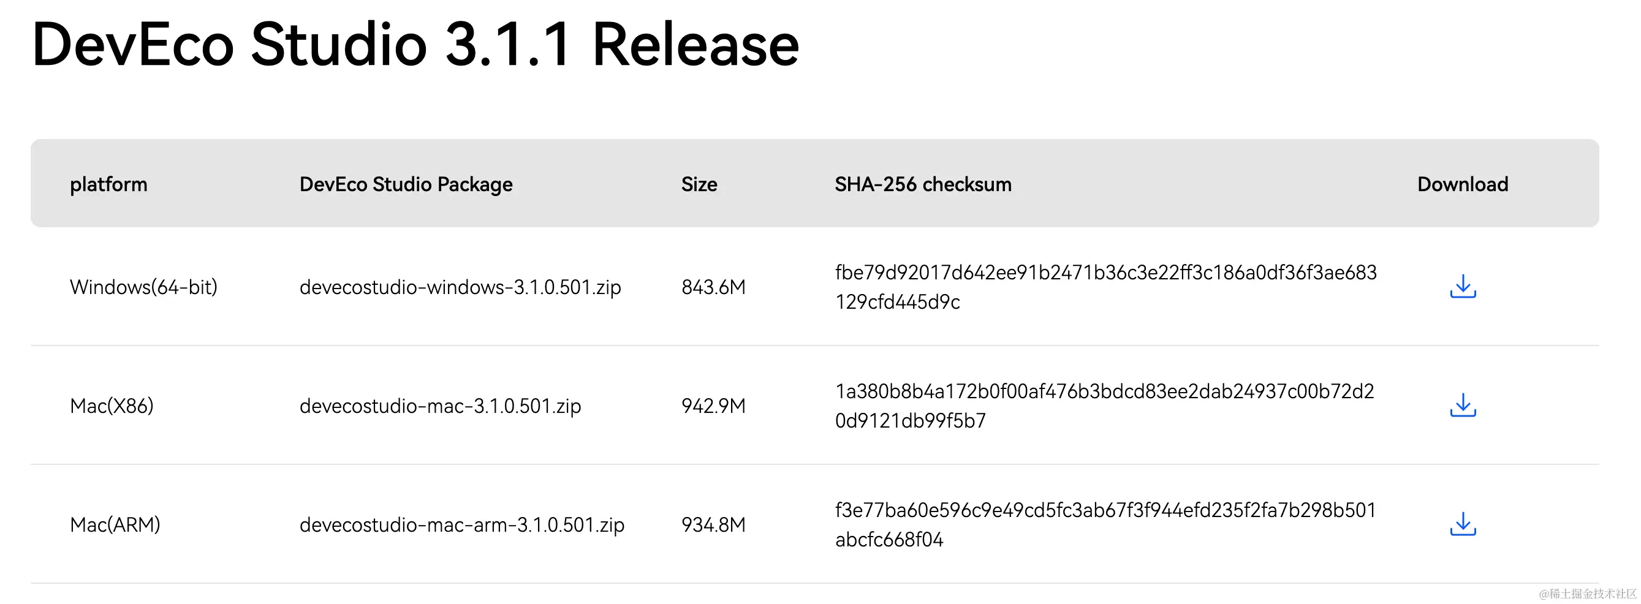
Task: Click the Size column header
Action: click(x=699, y=184)
